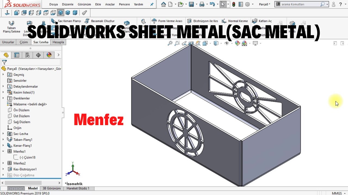The height and width of the screenshot is (195, 348).
Task: Toggle Hide/Show Items eye icon
Action: coord(226,43)
